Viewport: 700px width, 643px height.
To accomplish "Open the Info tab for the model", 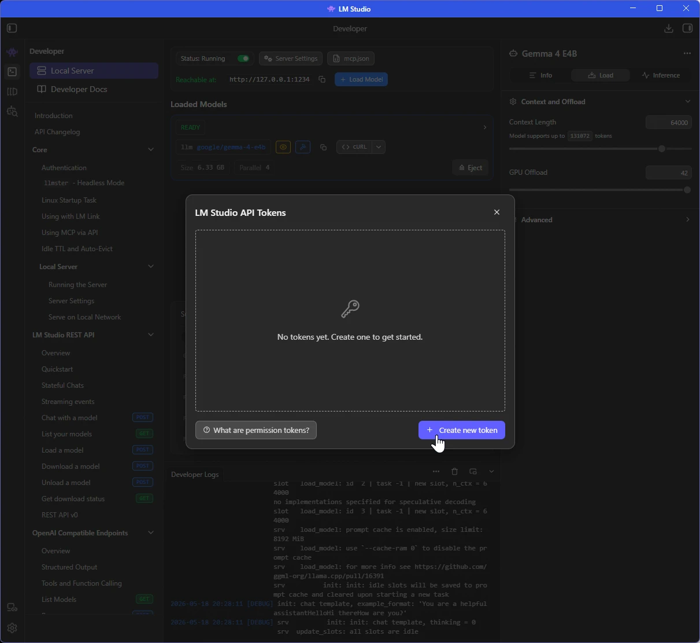I will (x=540, y=75).
